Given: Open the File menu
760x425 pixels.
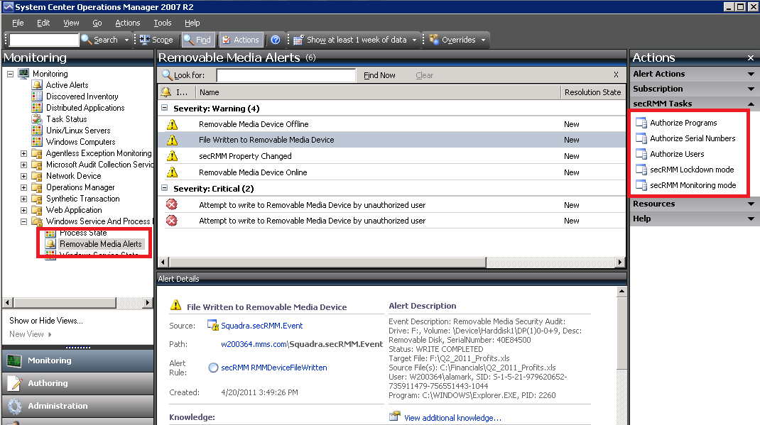Looking at the screenshot, I should tap(18, 23).
